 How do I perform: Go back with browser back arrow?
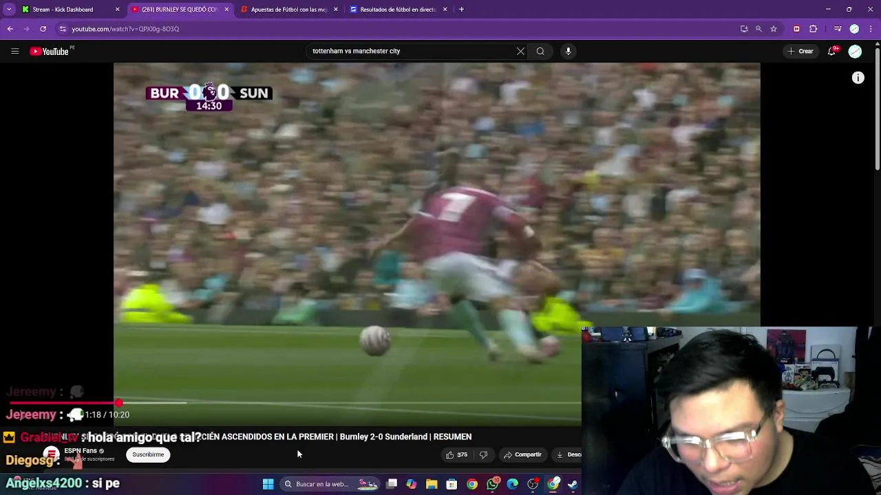point(10,29)
